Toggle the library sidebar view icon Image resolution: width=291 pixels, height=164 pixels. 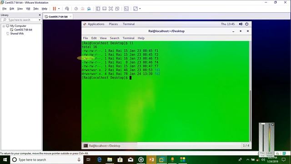[98, 9]
